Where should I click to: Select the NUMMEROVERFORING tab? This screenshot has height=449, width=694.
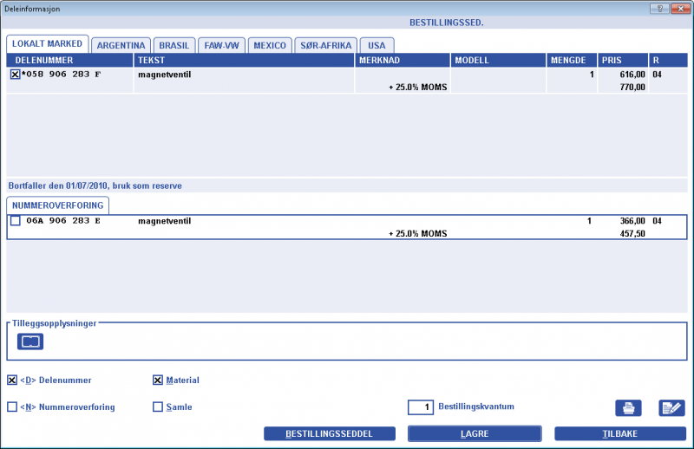pos(58,205)
